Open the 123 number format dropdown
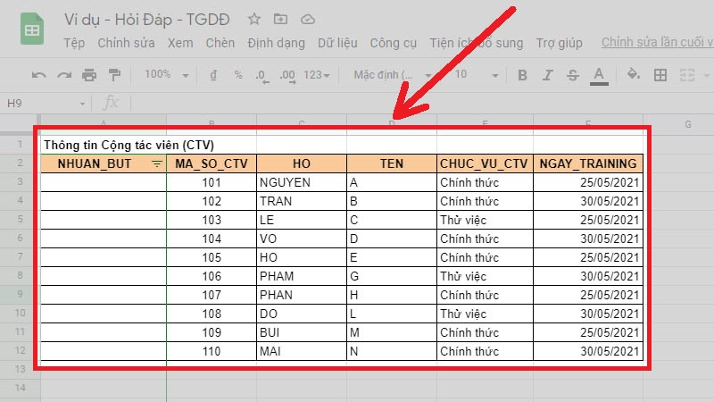The height and width of the screenshot is (402, 714). [x=317, y=75]
